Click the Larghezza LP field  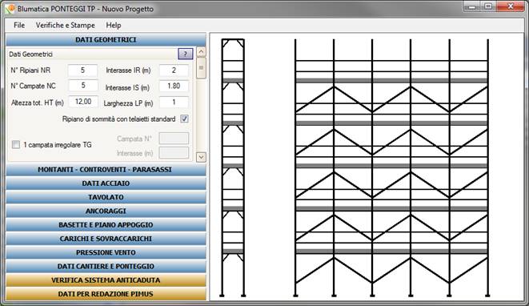pyautogui.click(x=174, y=102)
